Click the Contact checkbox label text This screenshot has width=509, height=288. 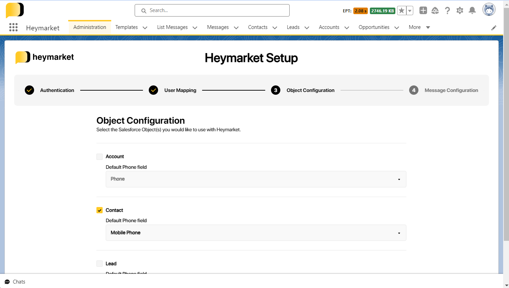114,210
